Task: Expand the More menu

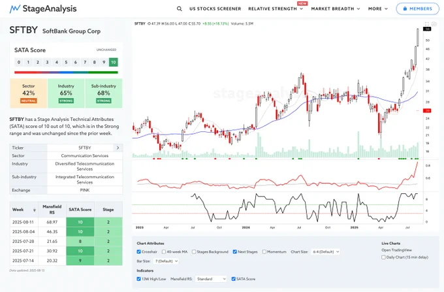Action: click(x=378, y=8)
